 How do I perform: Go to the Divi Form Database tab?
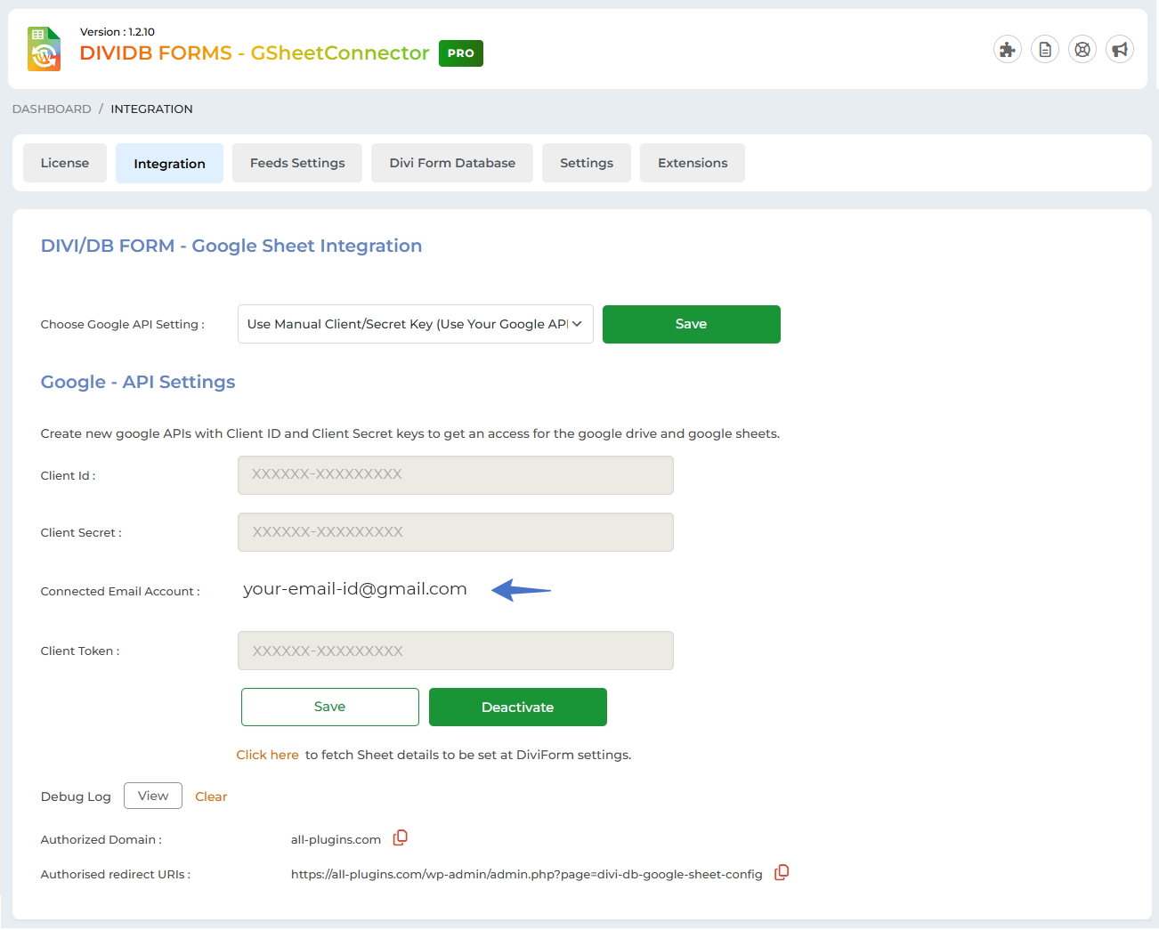(x=452, y=163)
